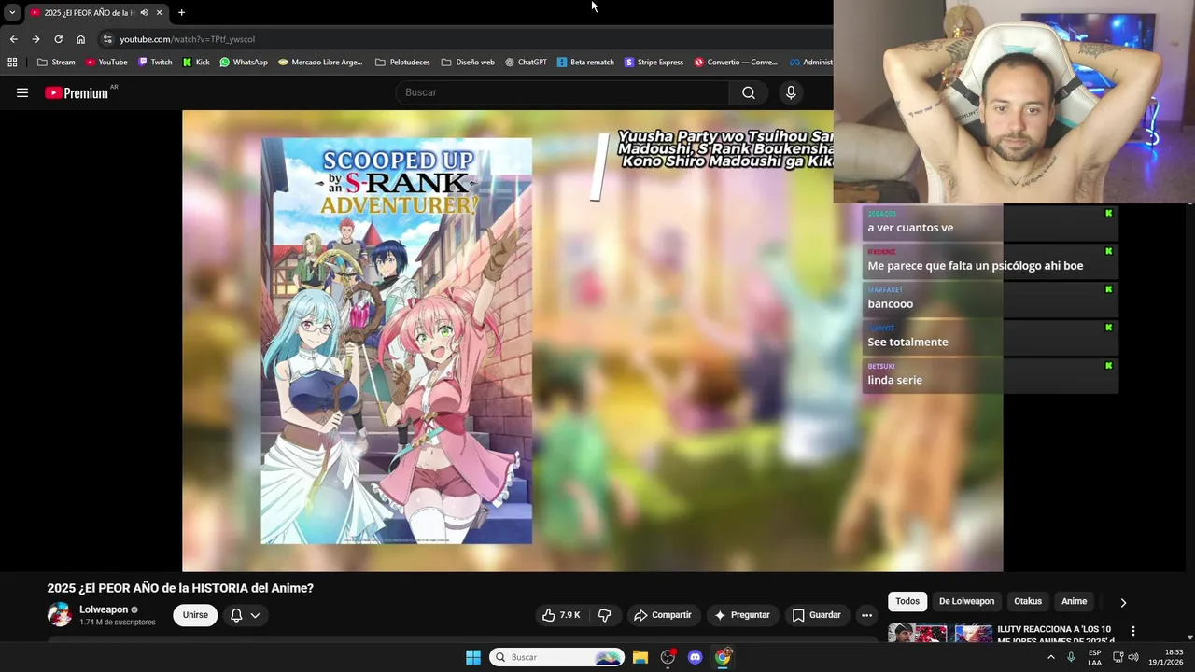
Task: Open the OBS Studio taskbar icon
Action: 668,657
